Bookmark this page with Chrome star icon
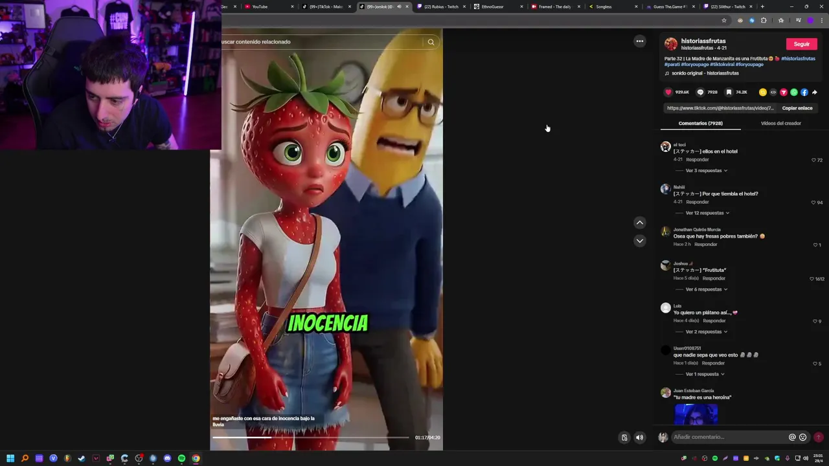This screenshot has height=466, width=829. (723, 20)
